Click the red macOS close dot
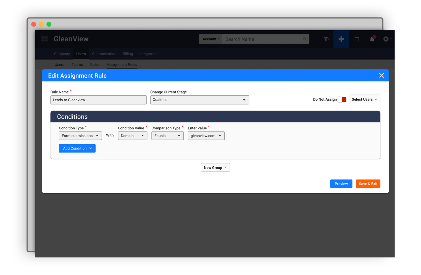The height and width of the screenshot is (275, 421). (x=34, y=24)
